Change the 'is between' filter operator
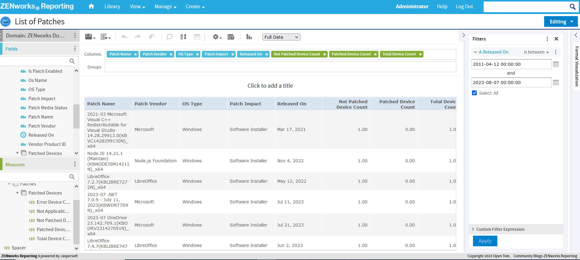580x260 pixels. click(x=536, y=52)
